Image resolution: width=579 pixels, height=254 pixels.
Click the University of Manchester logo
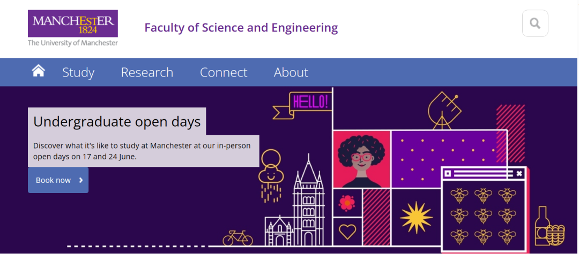(73, 28)
